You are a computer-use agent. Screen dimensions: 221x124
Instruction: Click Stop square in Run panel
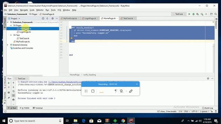[x=9, y=87]
